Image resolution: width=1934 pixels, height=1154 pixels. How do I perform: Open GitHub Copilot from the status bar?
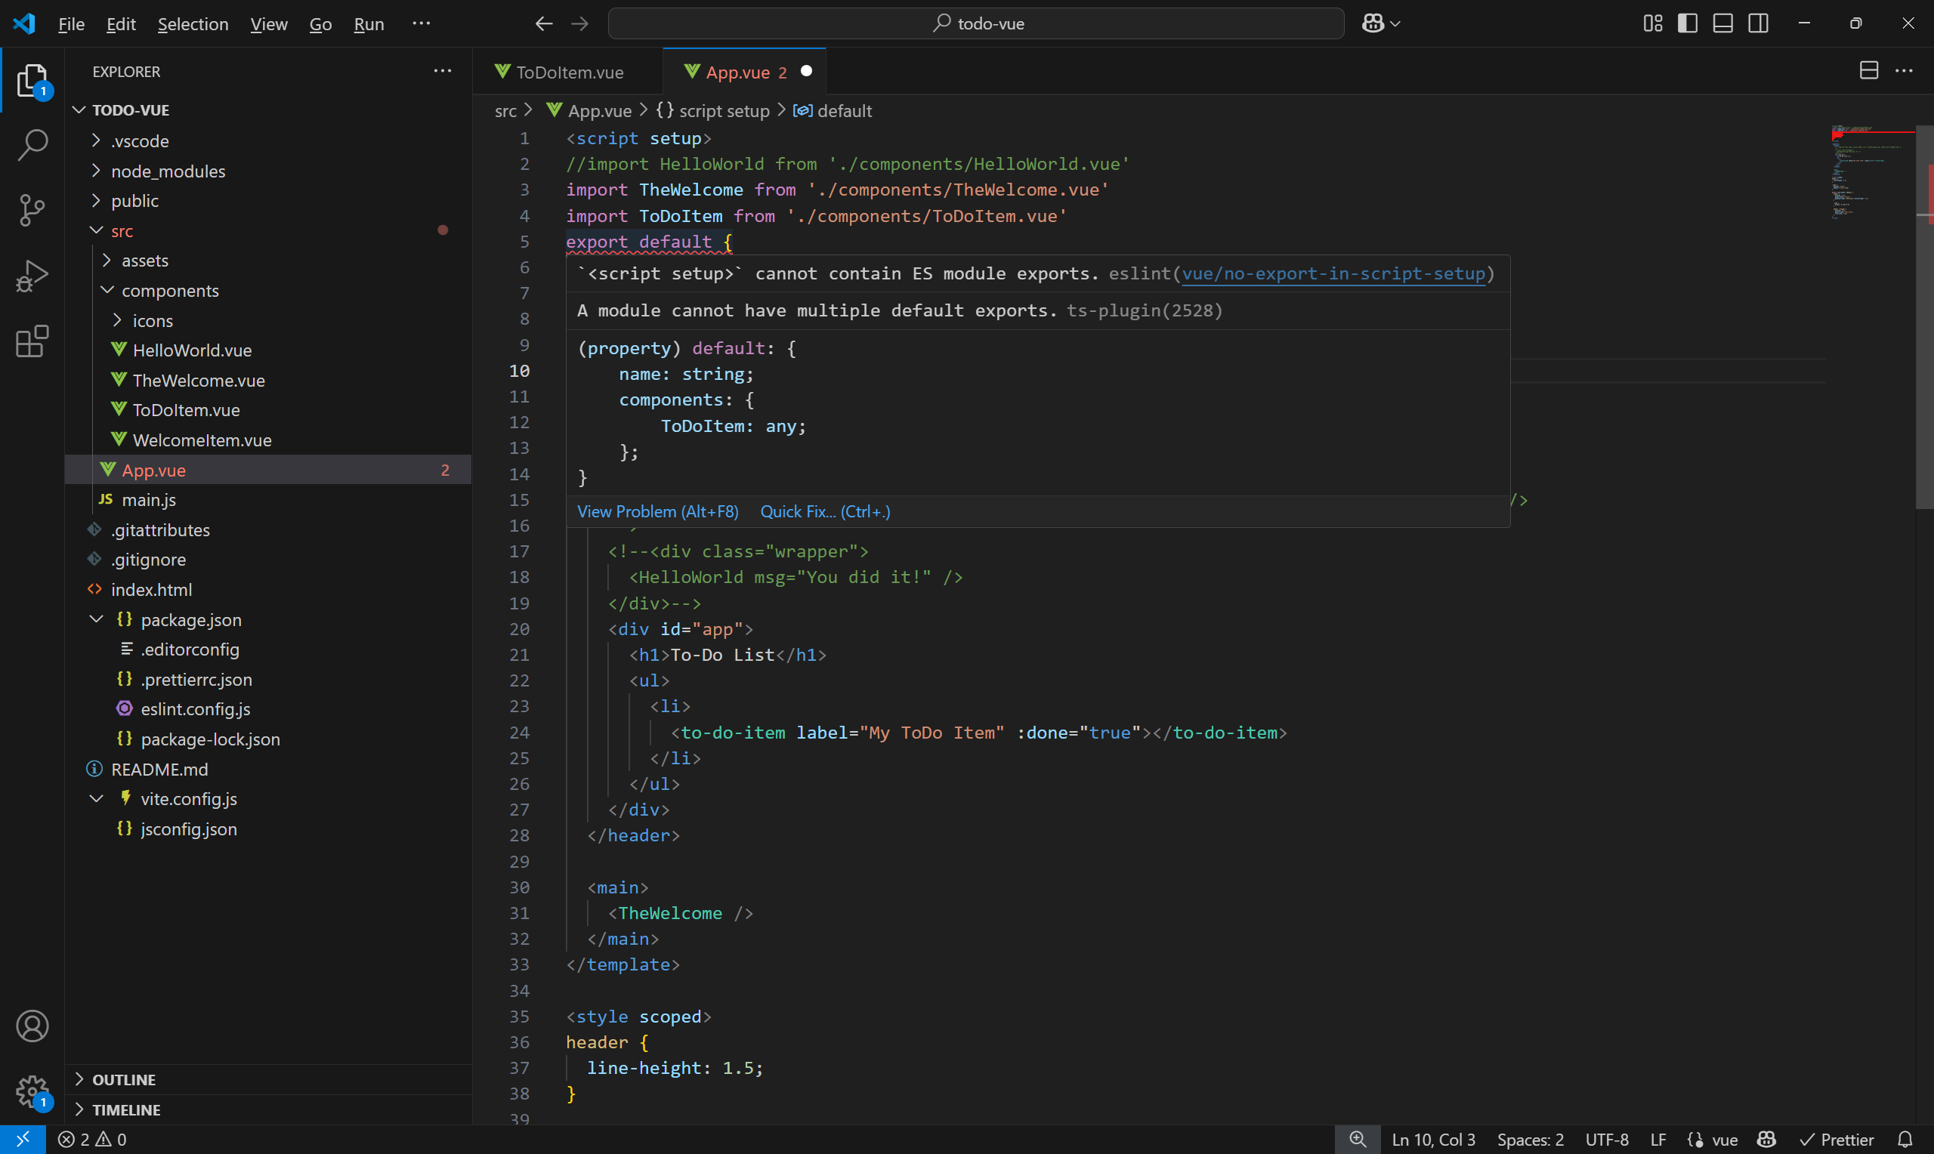pyautogui.click(x=1766, y=1139)
